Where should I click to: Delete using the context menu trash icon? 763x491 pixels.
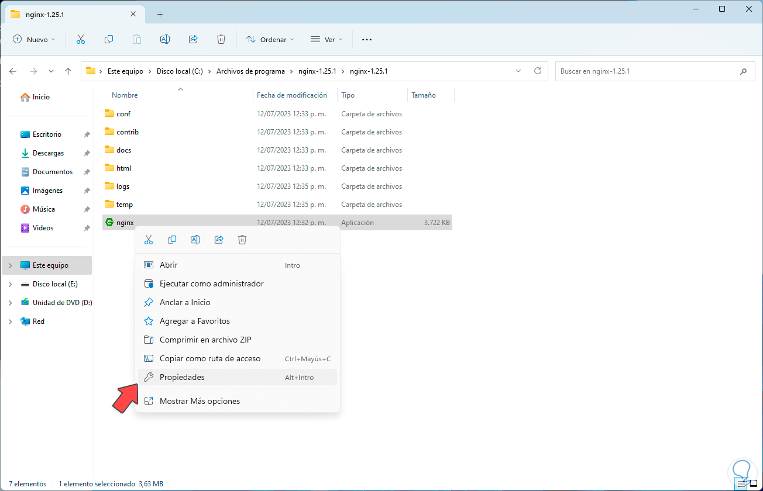(242, 240)
